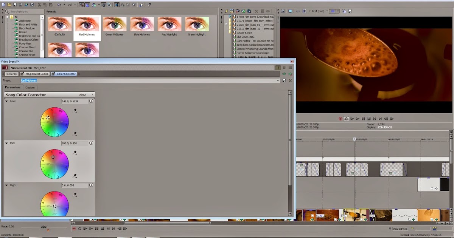Click the cut scissors icon in toolbar

point(39,5)
